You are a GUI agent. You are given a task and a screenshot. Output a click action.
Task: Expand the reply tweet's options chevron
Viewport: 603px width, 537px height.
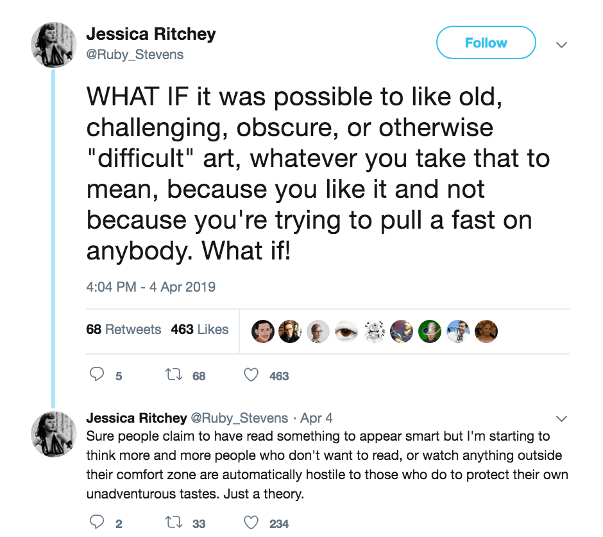click(561, 419)
